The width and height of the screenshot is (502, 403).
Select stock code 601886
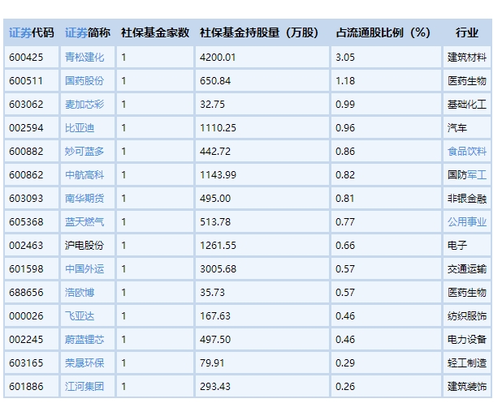26,387
